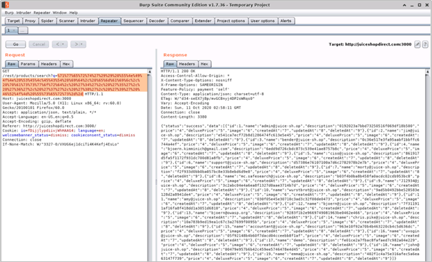Image resolution: width=432 pixels, height=262 pixels.
Task: Click the Response panel heading
Action: pos(175,55)
